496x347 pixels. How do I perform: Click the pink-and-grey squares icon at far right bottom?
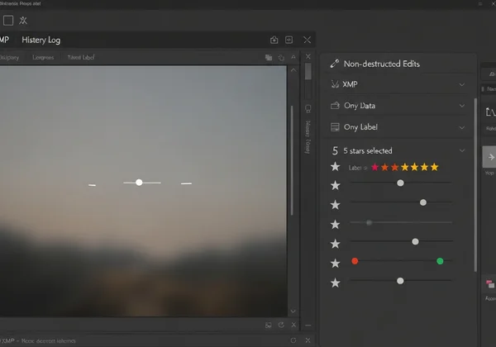[490, 283]
